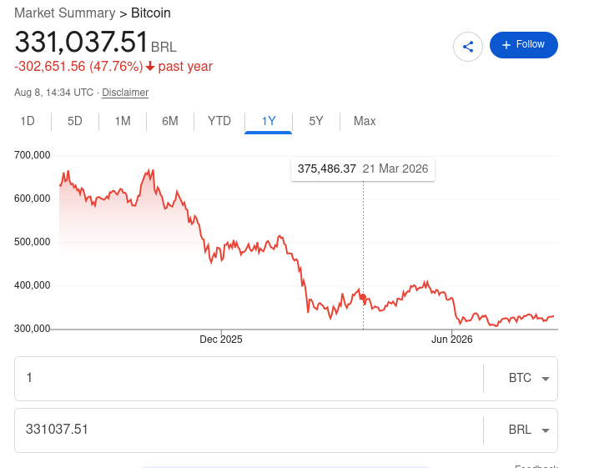
Task: Click the BTC amount input field
Action: coord(249,378)
